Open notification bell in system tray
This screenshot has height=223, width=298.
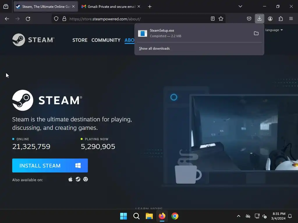[290, 216]
